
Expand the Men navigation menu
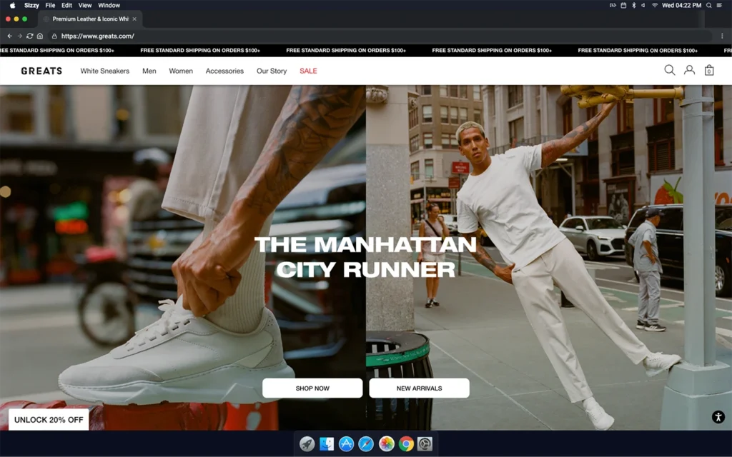149,71
